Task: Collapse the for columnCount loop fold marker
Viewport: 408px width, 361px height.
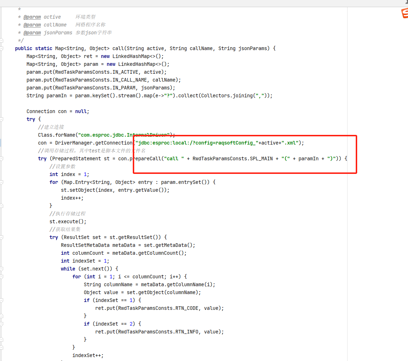Action: click(x=2, y=277)
